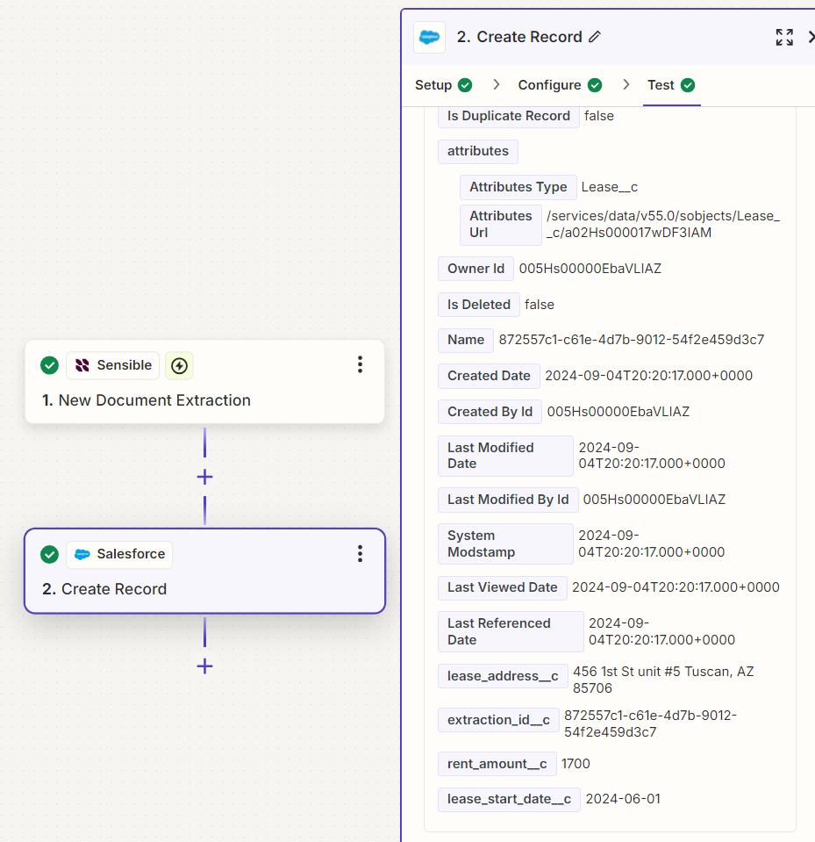
Task: Click chevron between Setup and Configure
Action: [497, 84]
